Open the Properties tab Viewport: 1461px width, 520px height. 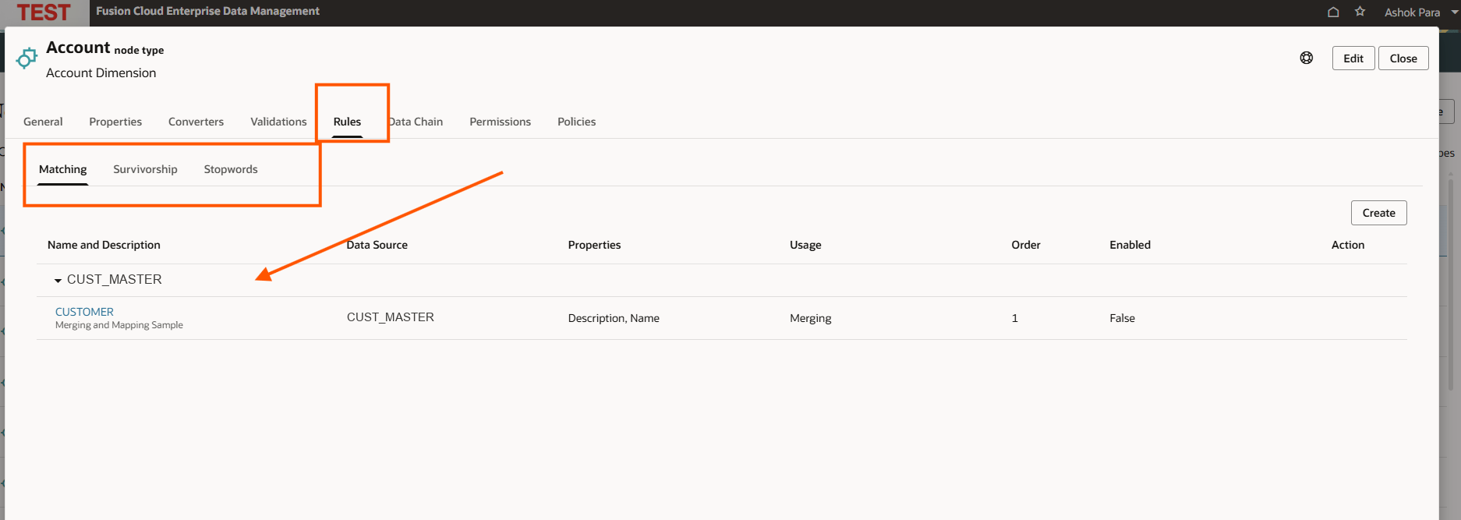[115, 122]
